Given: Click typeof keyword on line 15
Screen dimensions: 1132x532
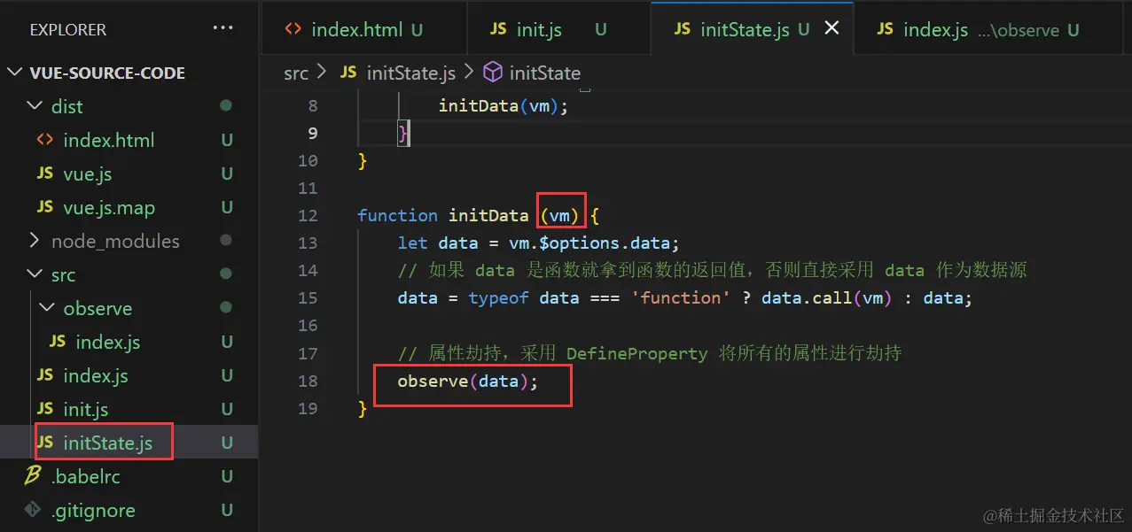Looking at the screenshot, I should tap(499, 298).
